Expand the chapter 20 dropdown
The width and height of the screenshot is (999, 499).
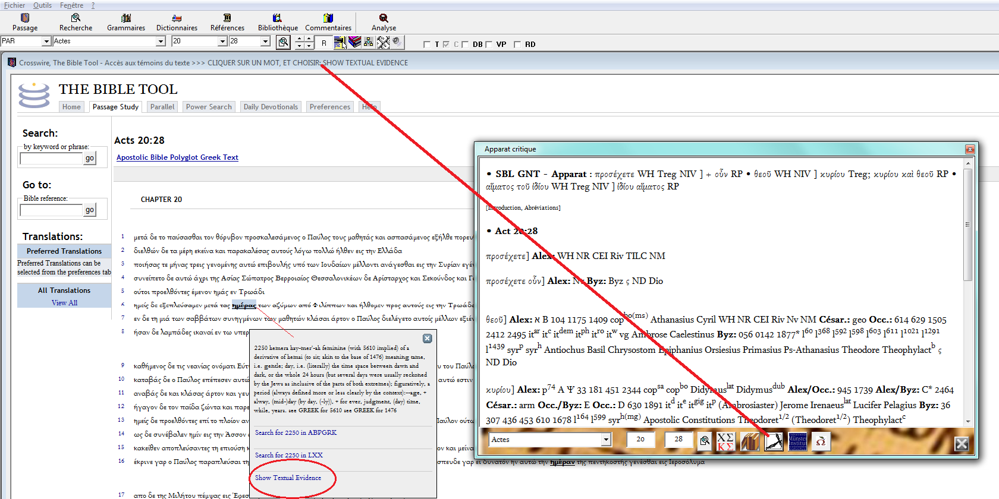(x=222, y=41)
